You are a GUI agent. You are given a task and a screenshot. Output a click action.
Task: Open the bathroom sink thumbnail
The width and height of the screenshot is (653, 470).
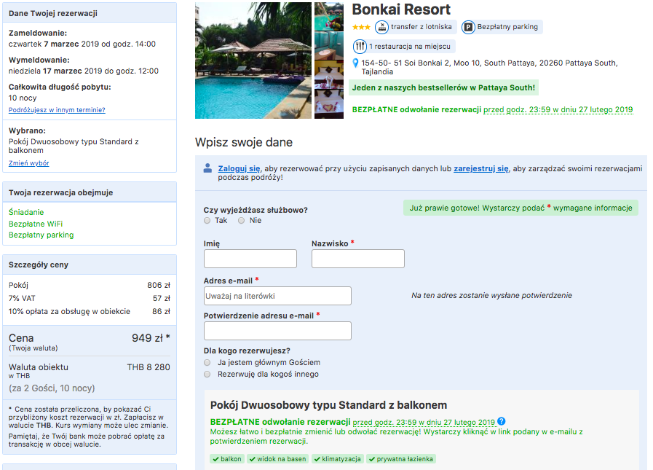[x=329, y=45]
